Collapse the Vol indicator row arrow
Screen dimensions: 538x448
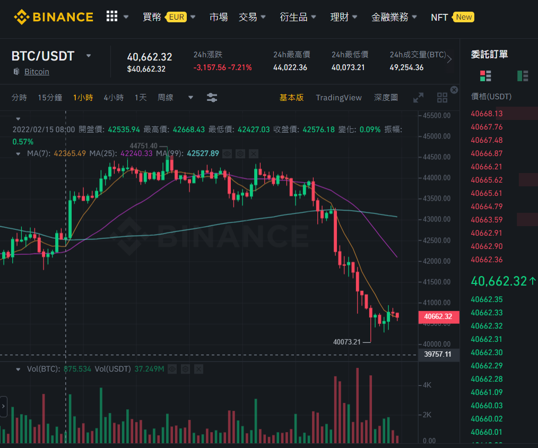point(18,369)
